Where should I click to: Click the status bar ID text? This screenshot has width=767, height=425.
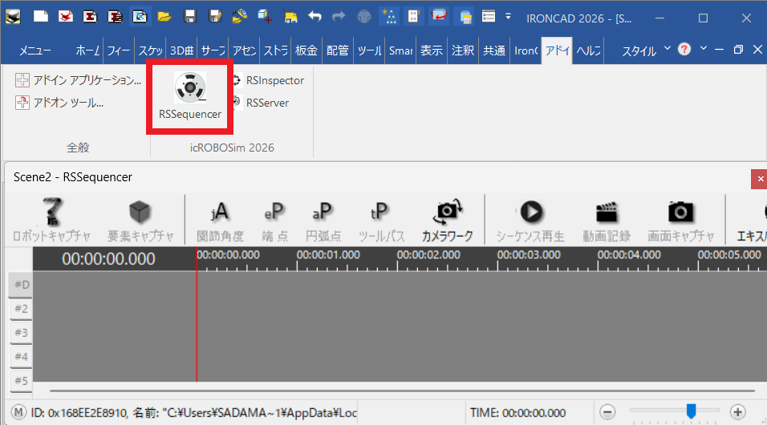[x=193, y=413]
